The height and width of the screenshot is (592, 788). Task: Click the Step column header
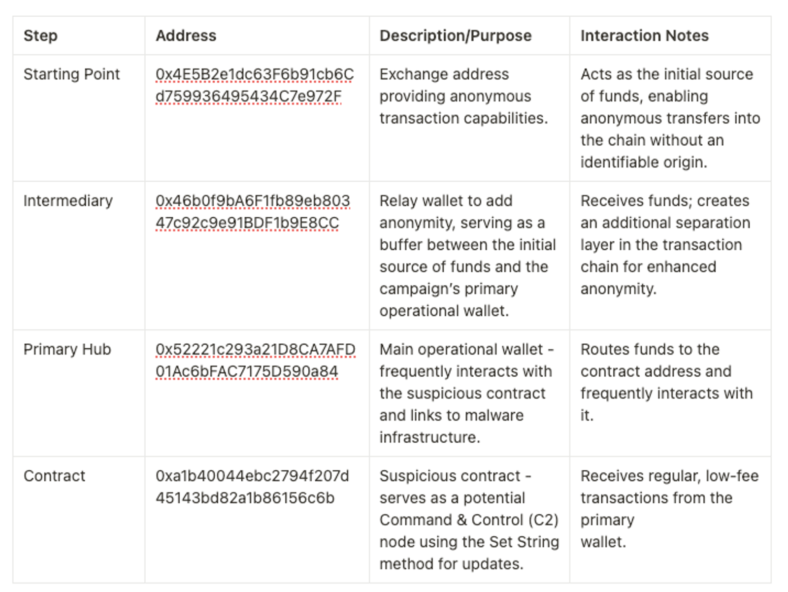40,35
